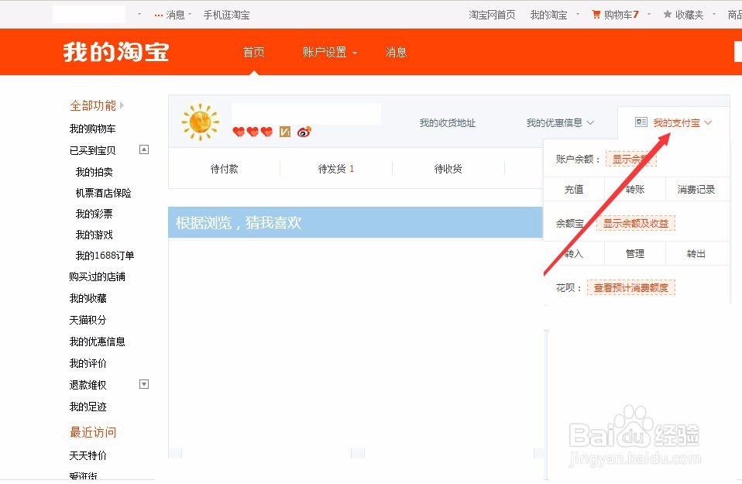Click the VIP membership badge icon

(x=285, y=132)
